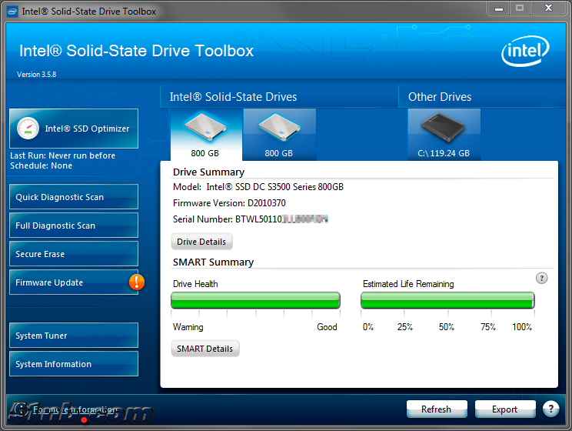Click the Drive Details button
The image size is (572, 431).
point(201,242)
